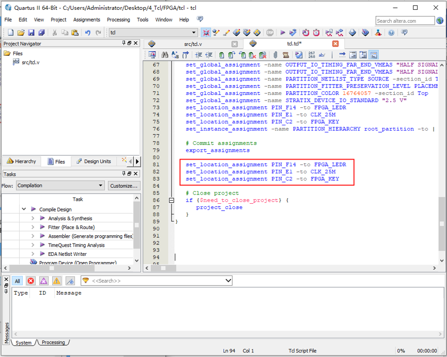Click the Save All toolbar icon
447x357 pixels.
coord(42,33)
